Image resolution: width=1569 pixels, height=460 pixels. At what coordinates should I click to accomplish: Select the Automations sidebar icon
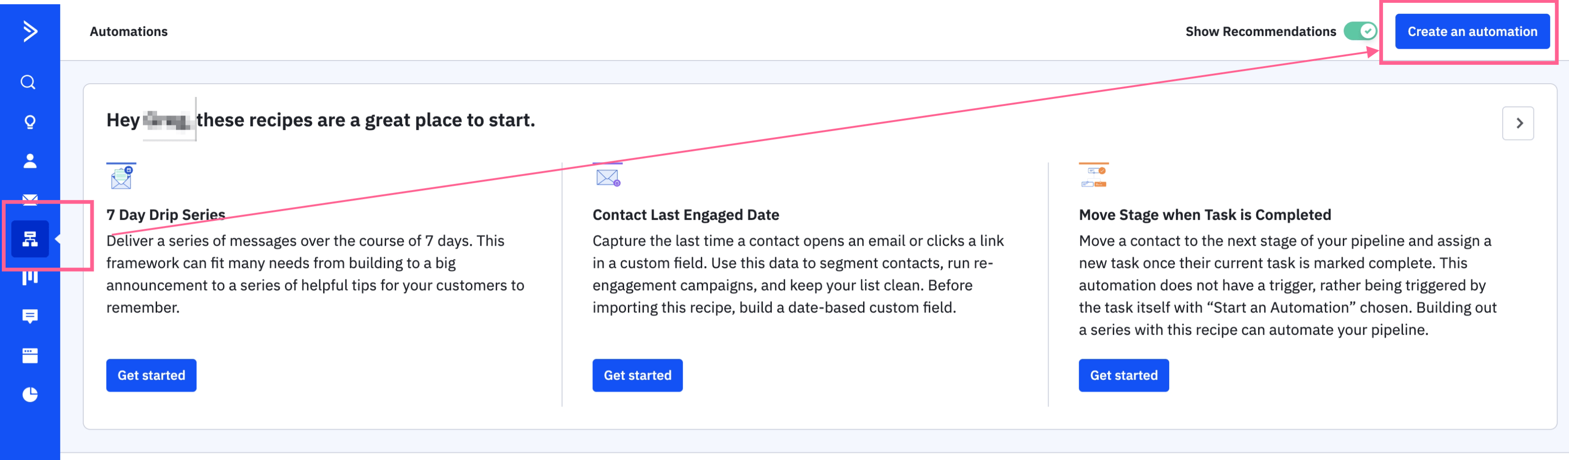[30, 239]
